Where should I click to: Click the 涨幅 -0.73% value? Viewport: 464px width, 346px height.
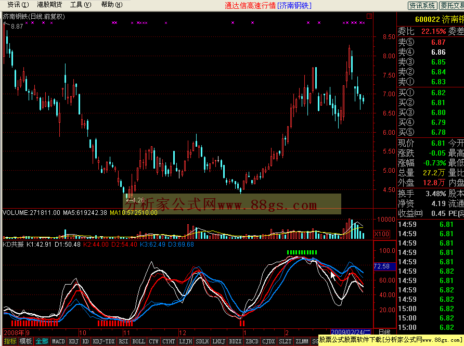(x=434, y=163)
